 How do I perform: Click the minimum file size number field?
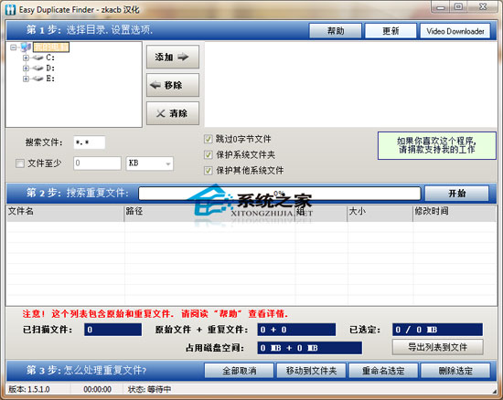[97, 163]
